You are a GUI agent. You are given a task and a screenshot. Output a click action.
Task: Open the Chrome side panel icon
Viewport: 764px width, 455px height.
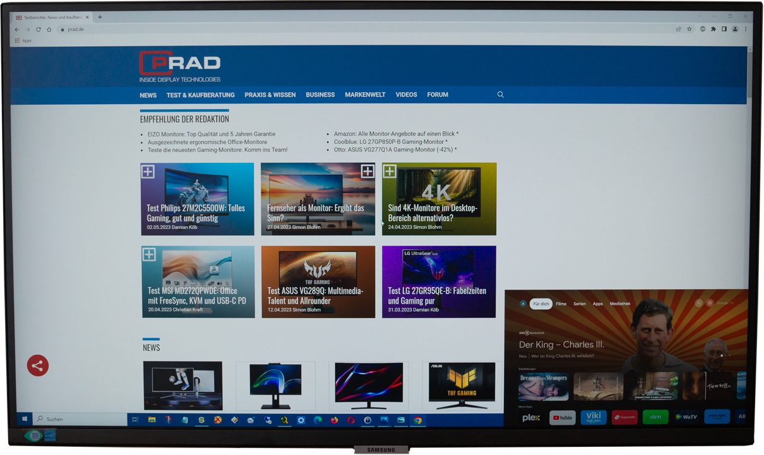pos(724,29)
